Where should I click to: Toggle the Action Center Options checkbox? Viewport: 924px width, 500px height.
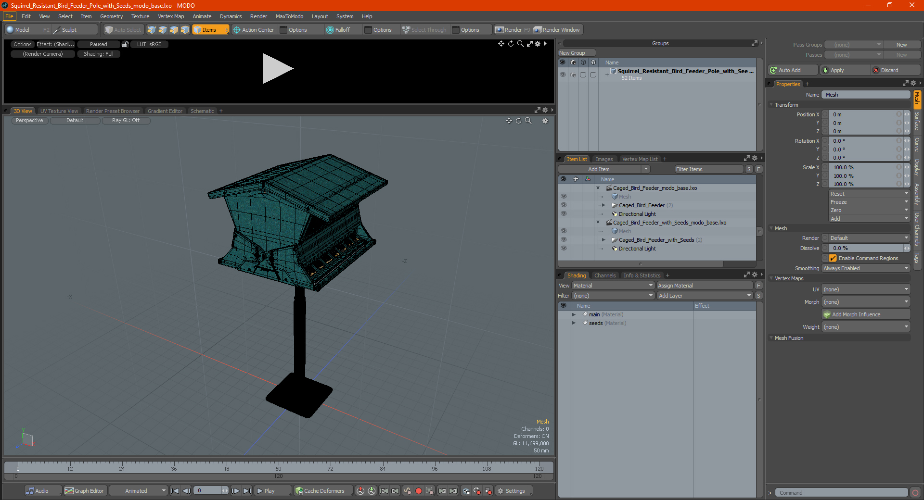pyautogui.click(x=284, y=30)
